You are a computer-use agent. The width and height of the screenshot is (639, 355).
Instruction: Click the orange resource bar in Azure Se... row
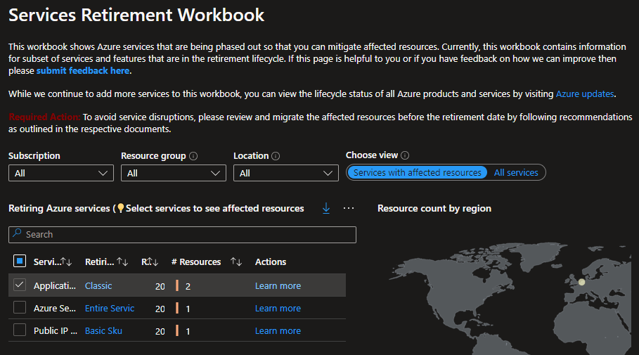click(177, 308)
